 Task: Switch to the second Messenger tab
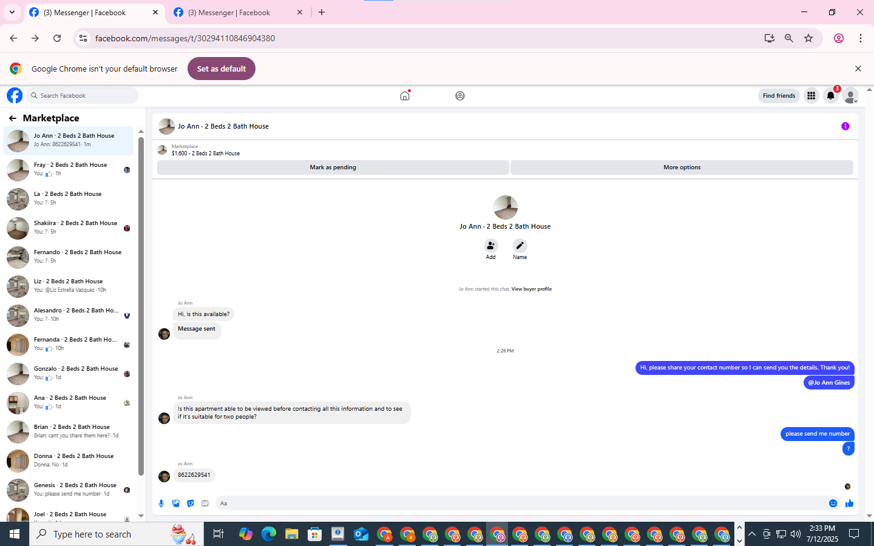pos(238,12)
